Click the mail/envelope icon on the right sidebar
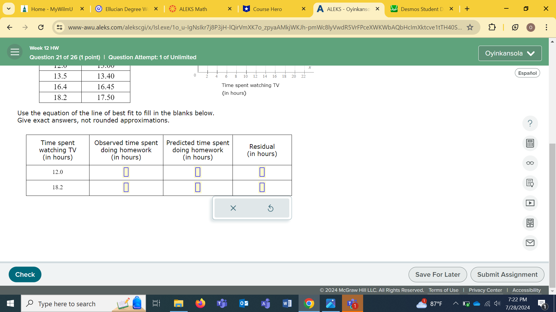Viewport: 556px width, 312px height. coord(531,243)
